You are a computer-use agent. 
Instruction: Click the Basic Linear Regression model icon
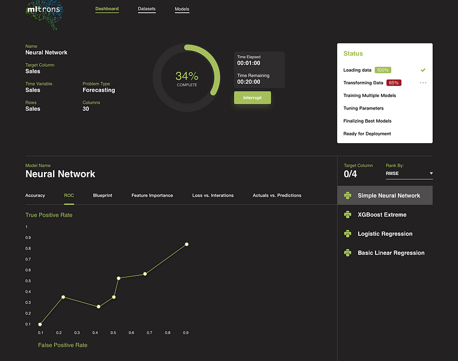348,253
